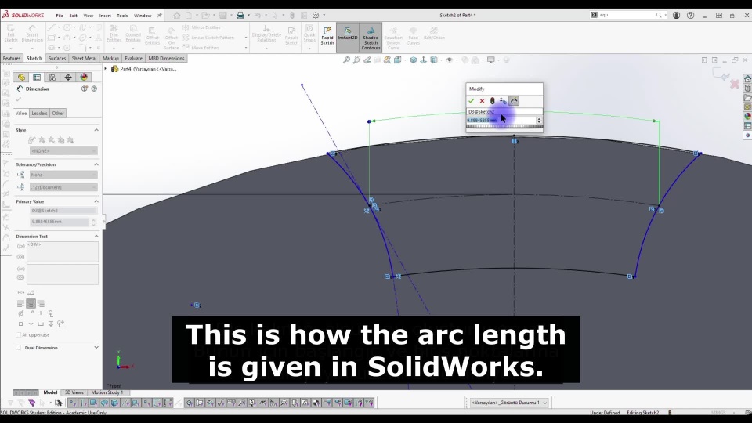Collapse the Primary Value section
This screenshot has height=423, width=752.
pos(96,201)
